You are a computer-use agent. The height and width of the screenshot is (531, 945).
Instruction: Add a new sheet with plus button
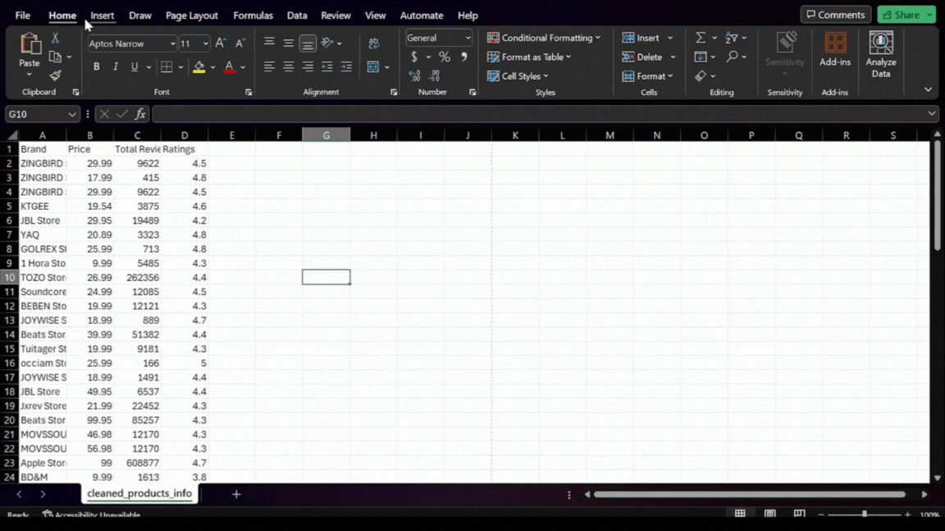tap(236, 494)
